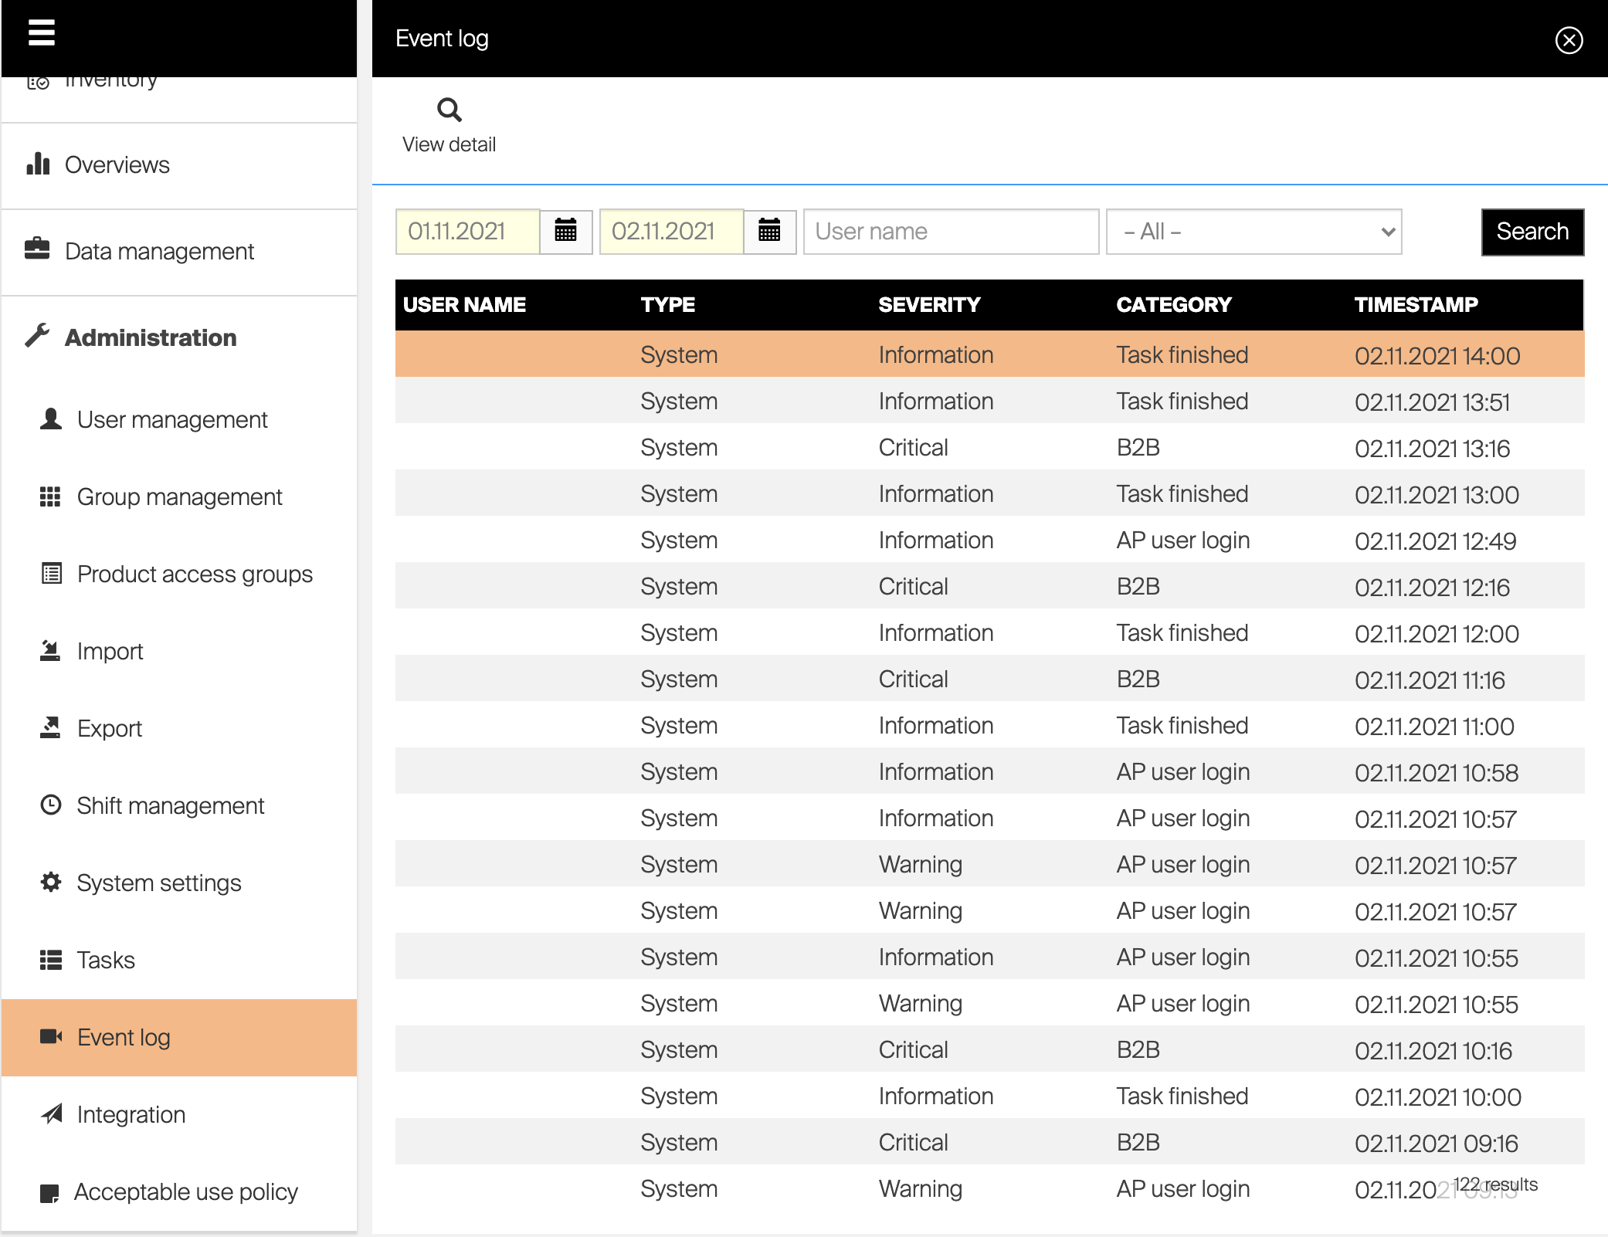Close the Event log panel

pyautogui.click(x=1569, y=40)
